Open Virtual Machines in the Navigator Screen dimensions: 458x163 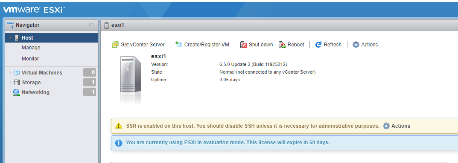tap(42, 72)
